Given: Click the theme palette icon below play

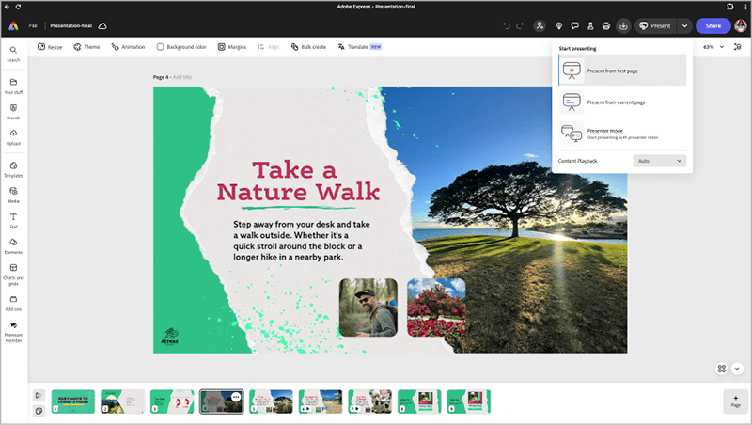Looking at the screenshot, I should point(39,411).
